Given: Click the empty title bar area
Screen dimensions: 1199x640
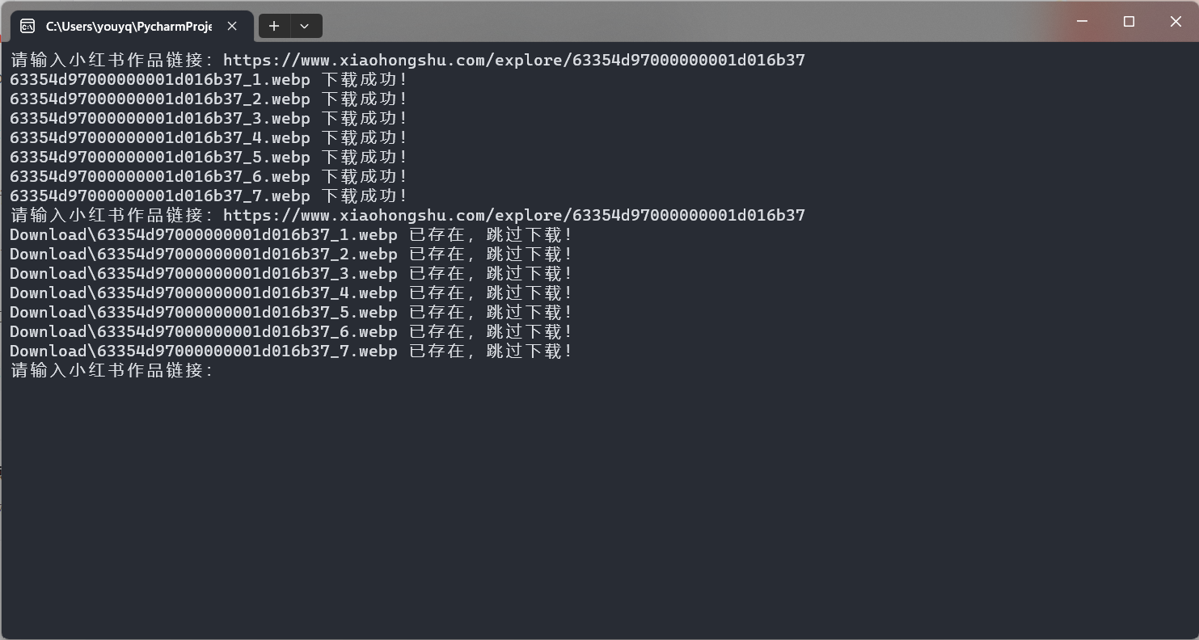Looking at the screenshot, I should coord(687,22).
